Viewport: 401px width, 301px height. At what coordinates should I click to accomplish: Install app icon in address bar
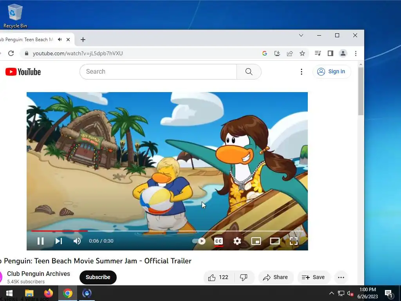tap(277, 53)
